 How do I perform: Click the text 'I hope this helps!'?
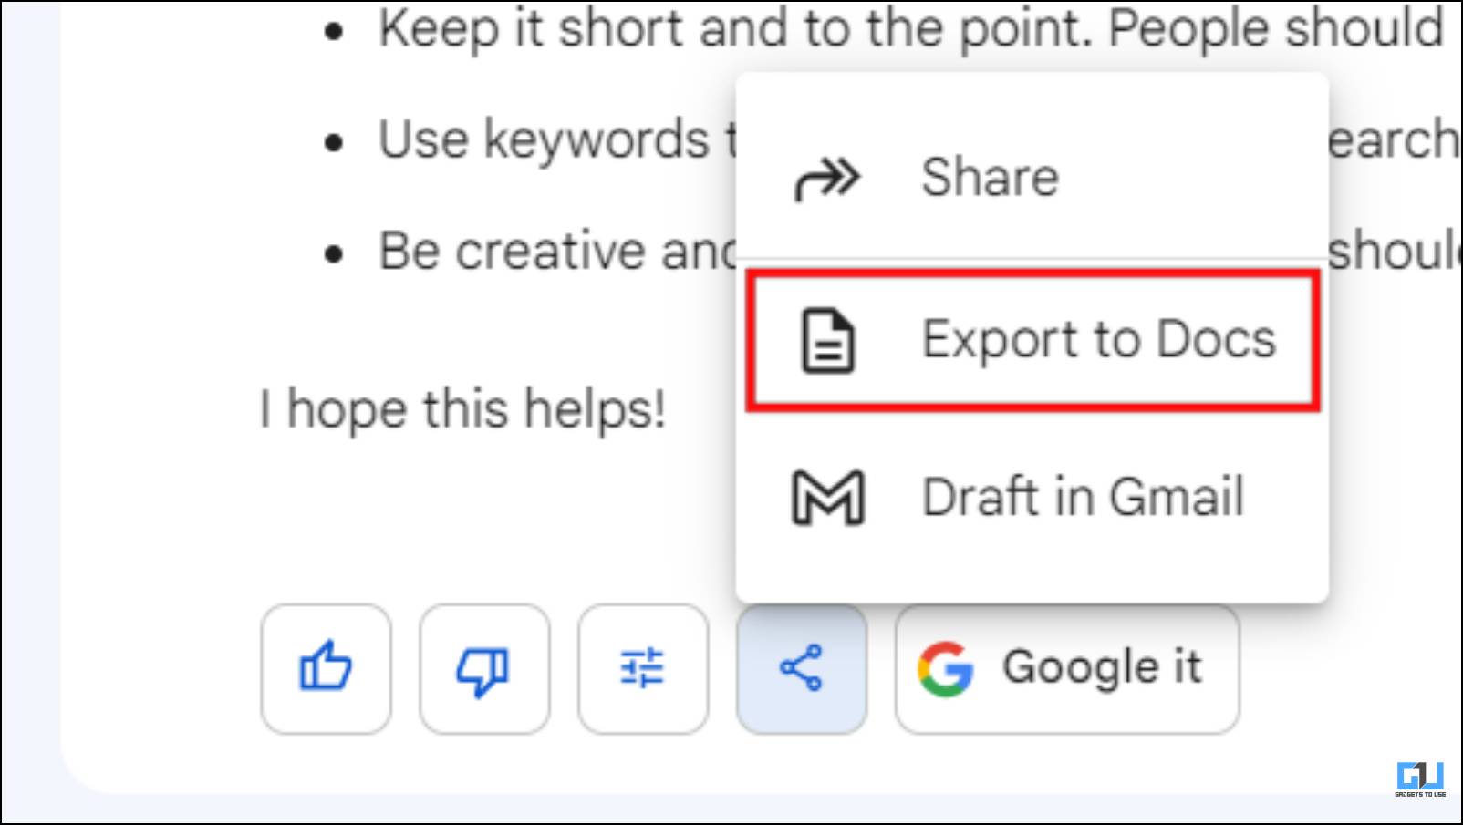coord(462,408)
